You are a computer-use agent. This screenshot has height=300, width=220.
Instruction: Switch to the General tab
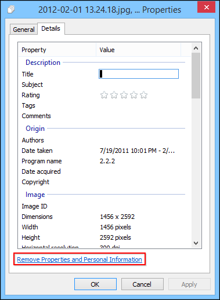24,30
